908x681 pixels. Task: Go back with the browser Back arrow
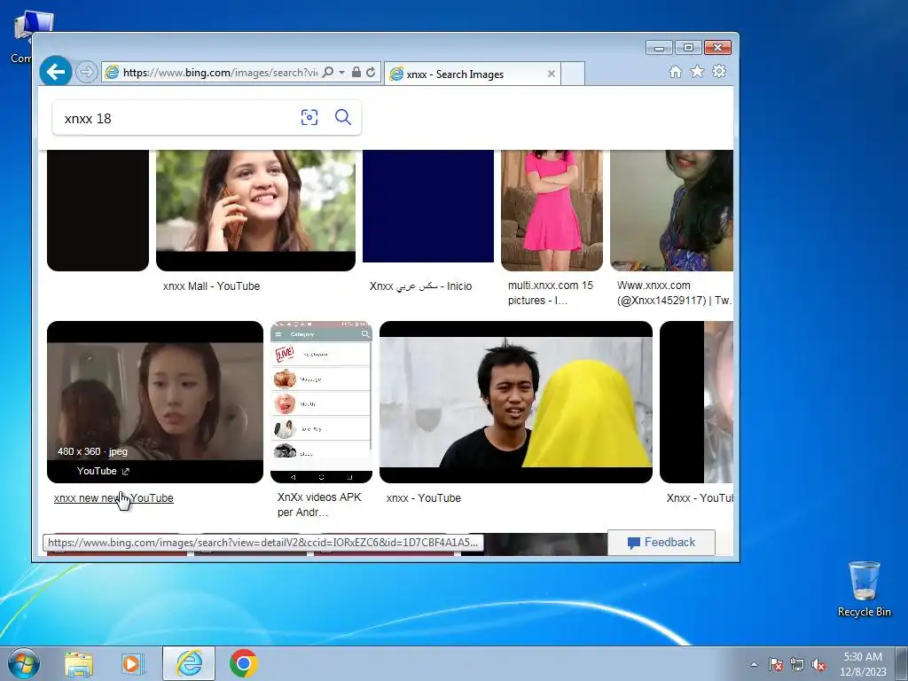[x=56, y=72]
